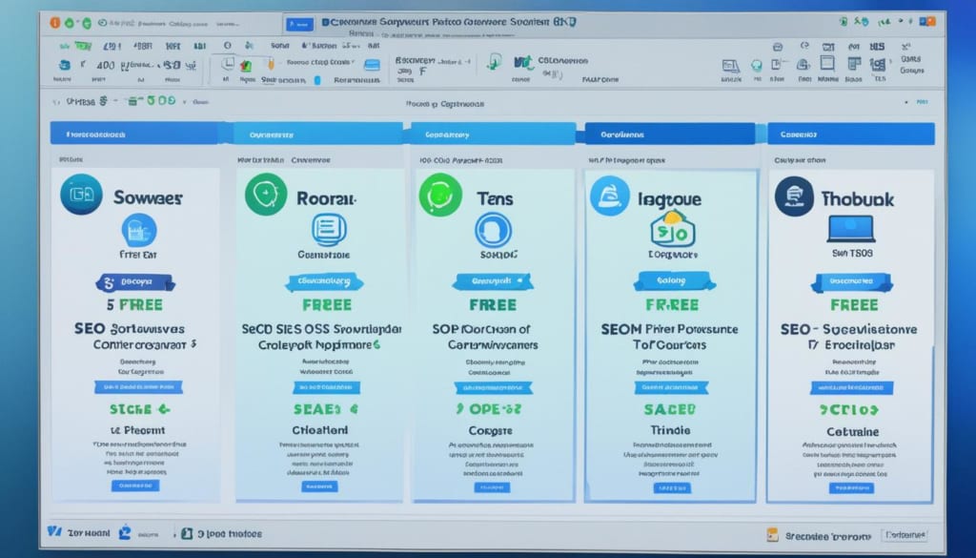Click the blue card icon in toolbar

tap(372, 65)
